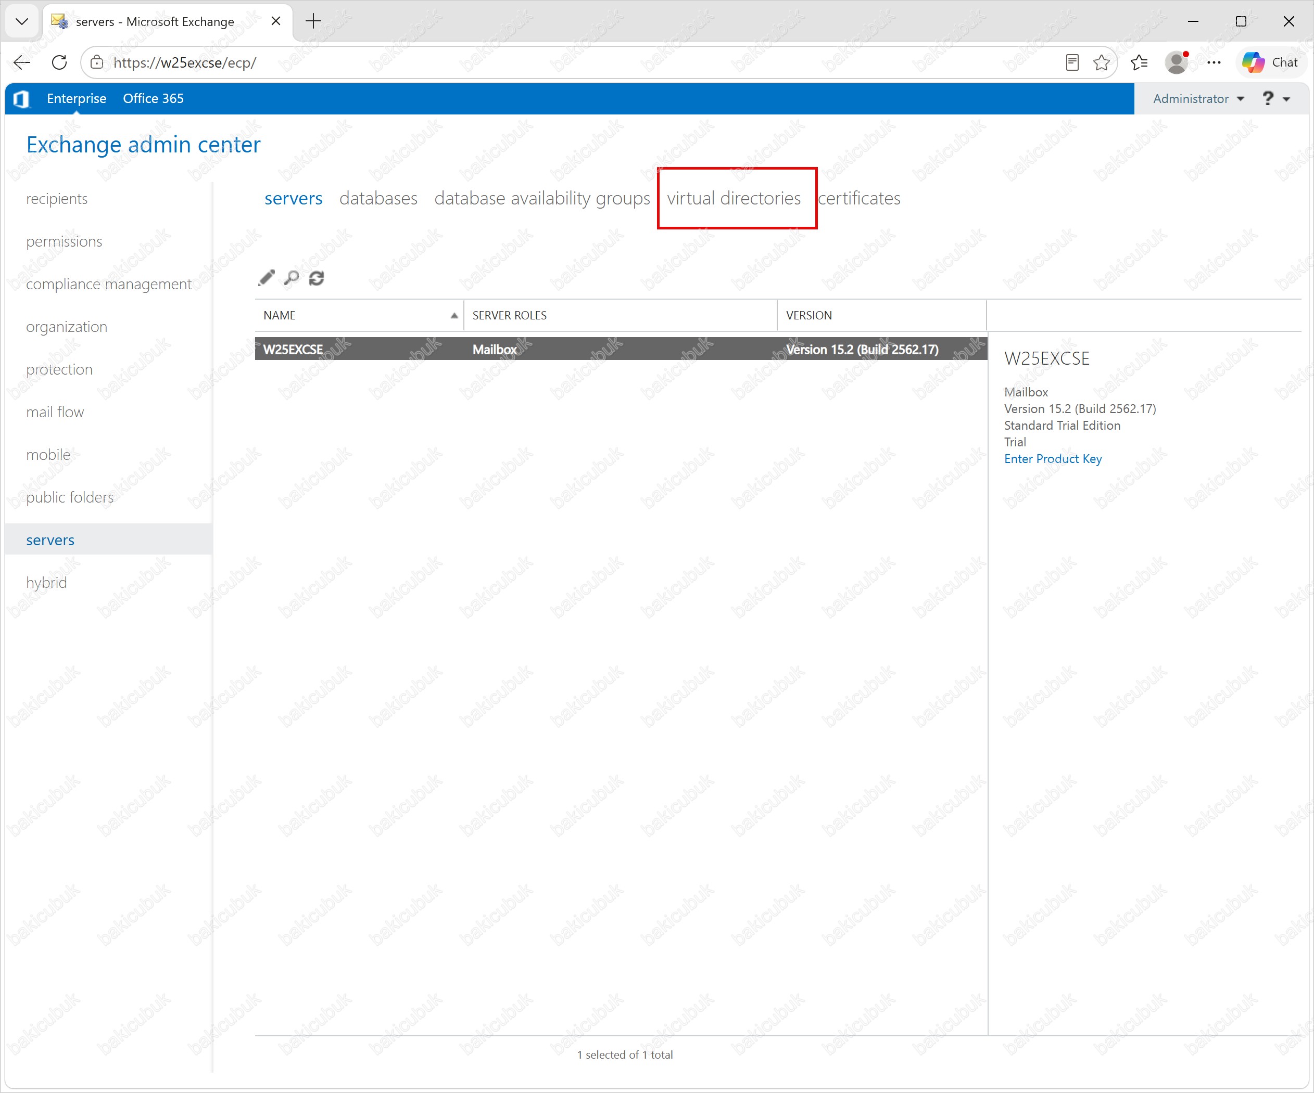View site information lock icon
This screenshot has width=1314, height=1093.
[x=97, y=62]
